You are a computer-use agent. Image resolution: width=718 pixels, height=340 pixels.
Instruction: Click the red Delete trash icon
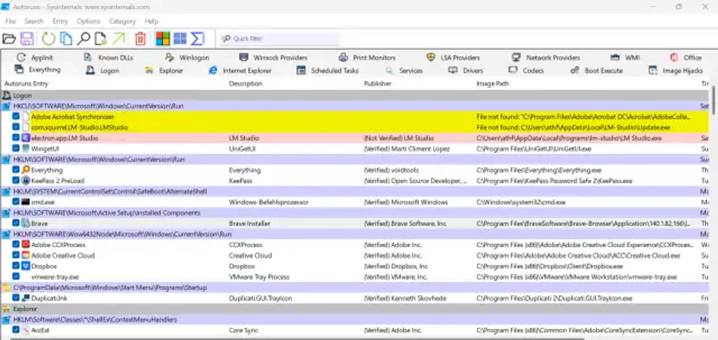coord(140,39)
